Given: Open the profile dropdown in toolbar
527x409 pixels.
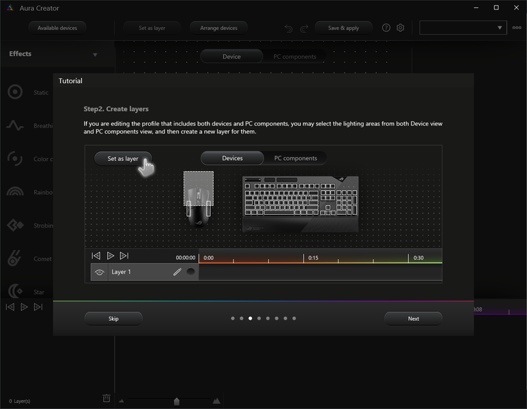Looking at the screenshot, I should click(463, 28).
